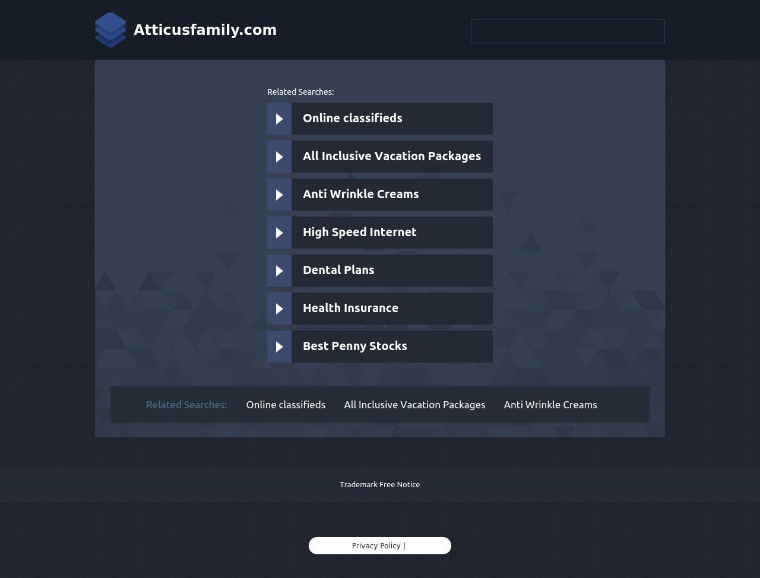Click arrow icon beside Online classifieds
Viewport: 760px width, 578px height.
coord(279,119)
